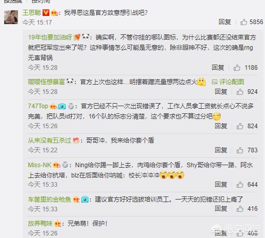Reply to 747Top's comment
The width and height of the screenshot is (265, 238).
(x=221, y=126)
